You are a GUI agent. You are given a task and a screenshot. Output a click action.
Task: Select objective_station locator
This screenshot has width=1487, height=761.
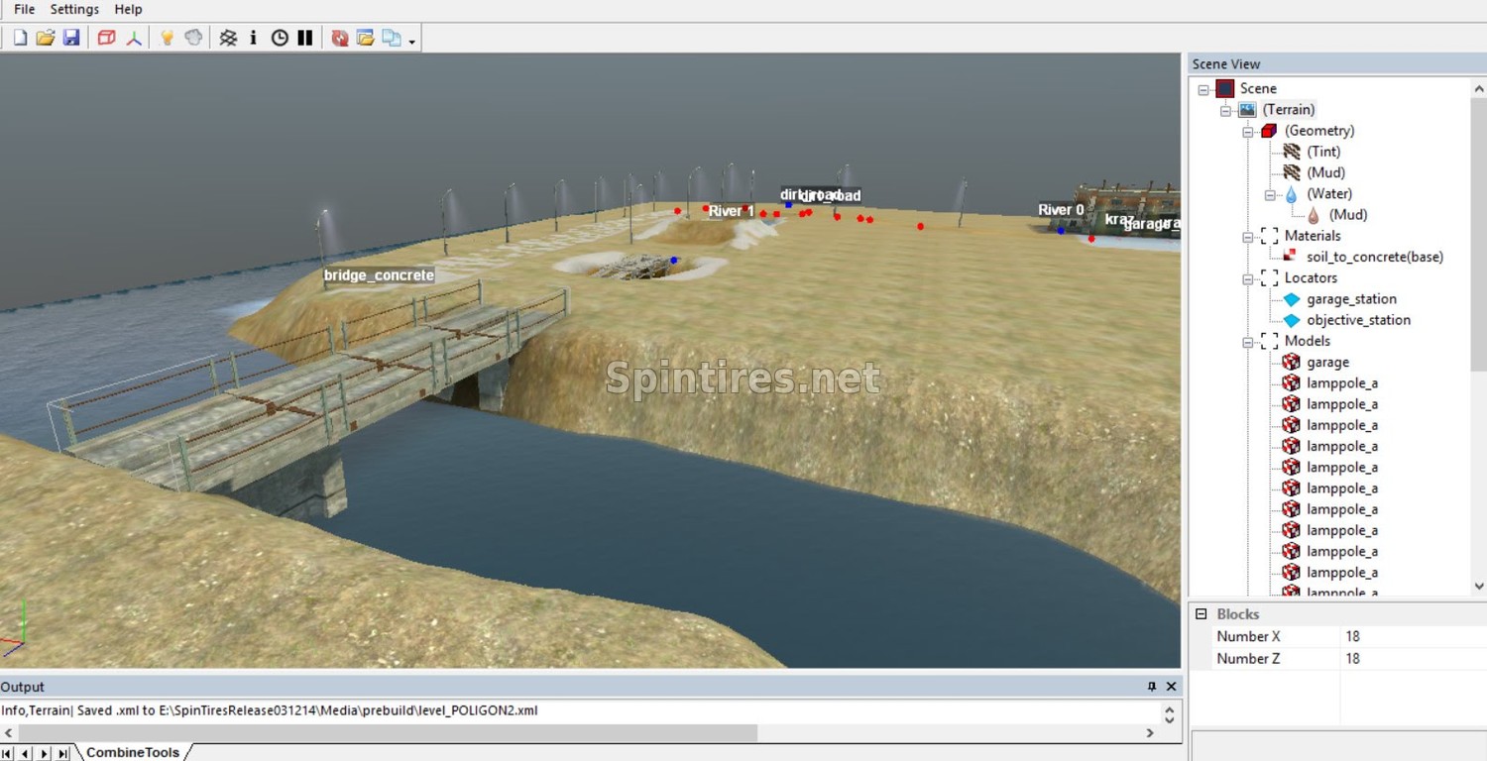[x=1358, y=320]
